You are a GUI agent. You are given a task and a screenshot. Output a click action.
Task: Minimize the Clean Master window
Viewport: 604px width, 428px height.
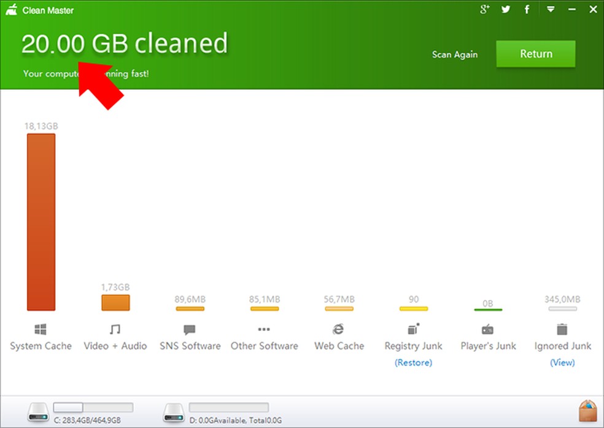572,10
